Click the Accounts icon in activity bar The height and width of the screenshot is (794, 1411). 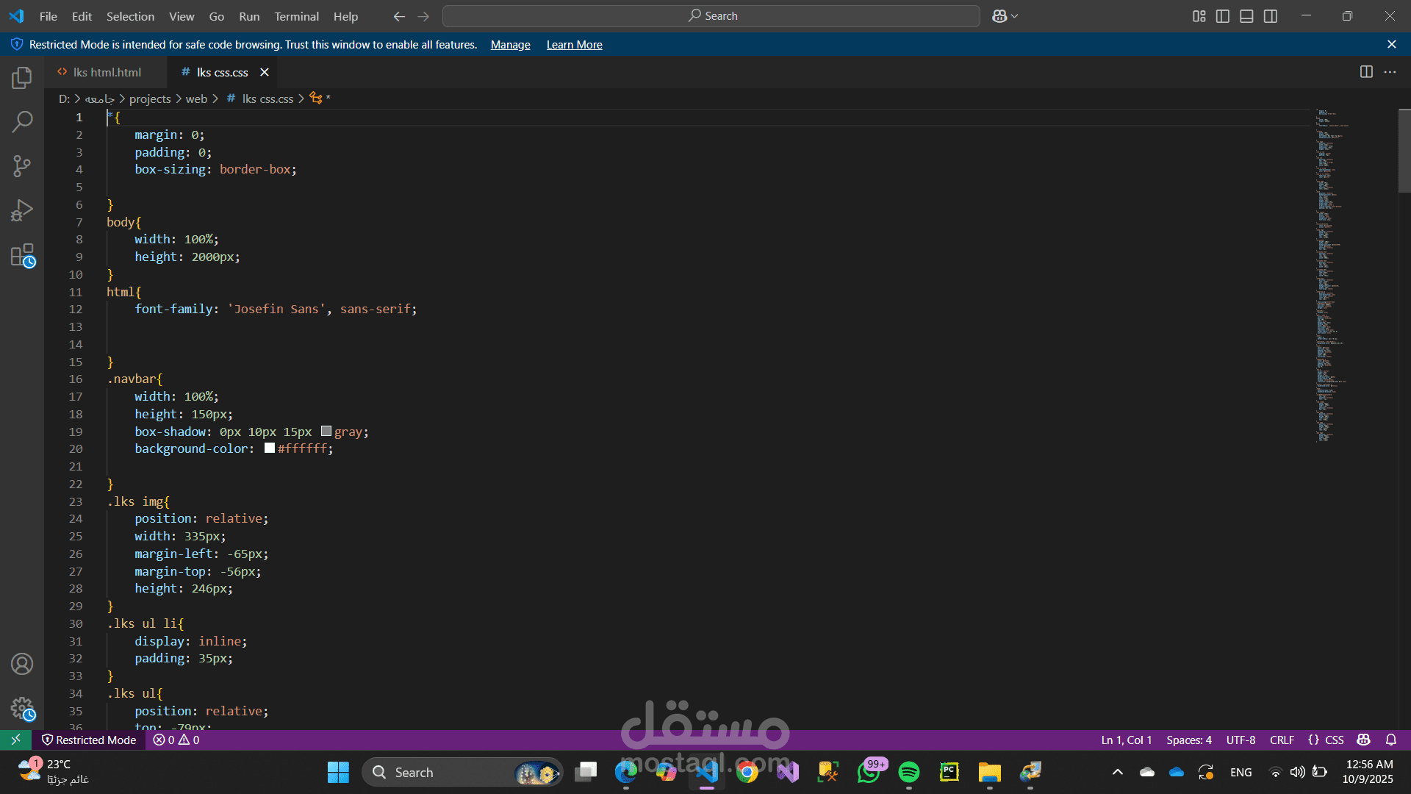22,664
